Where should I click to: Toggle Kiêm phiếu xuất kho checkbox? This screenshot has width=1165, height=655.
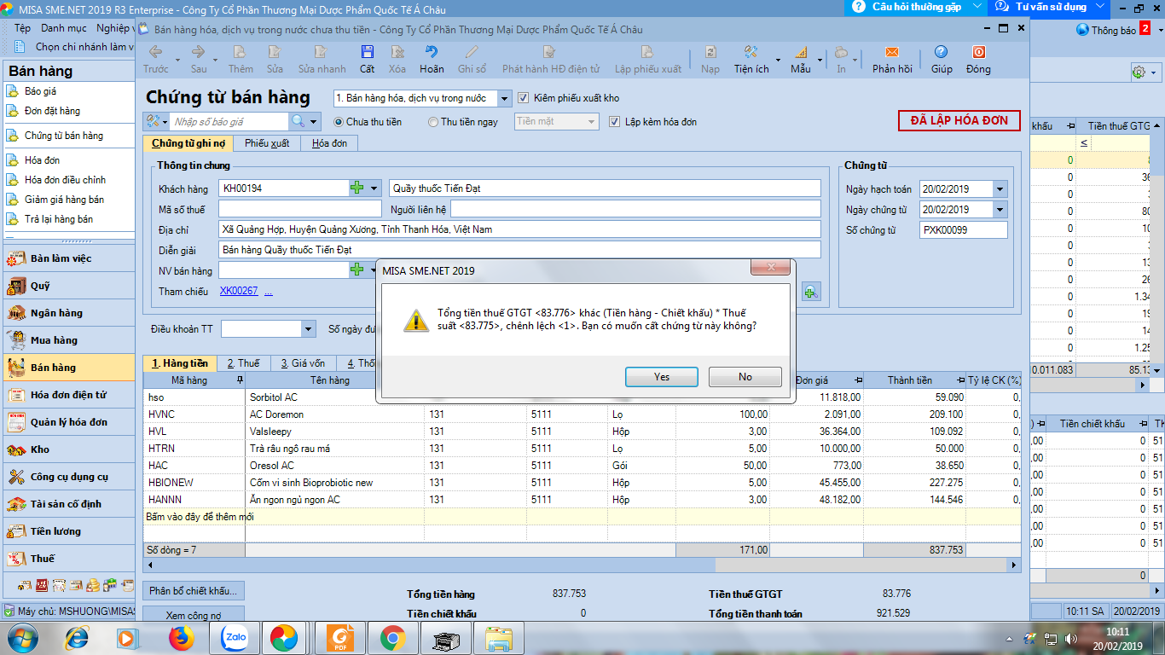524,98
